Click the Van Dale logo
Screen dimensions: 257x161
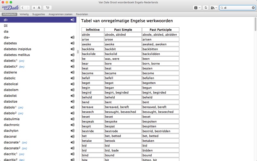[10, 8]
